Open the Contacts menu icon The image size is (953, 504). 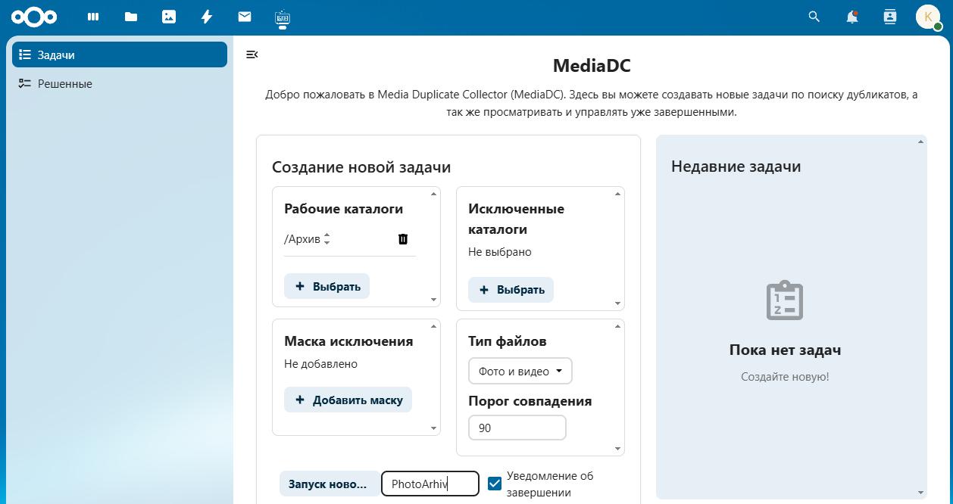(x=889, y=16)
